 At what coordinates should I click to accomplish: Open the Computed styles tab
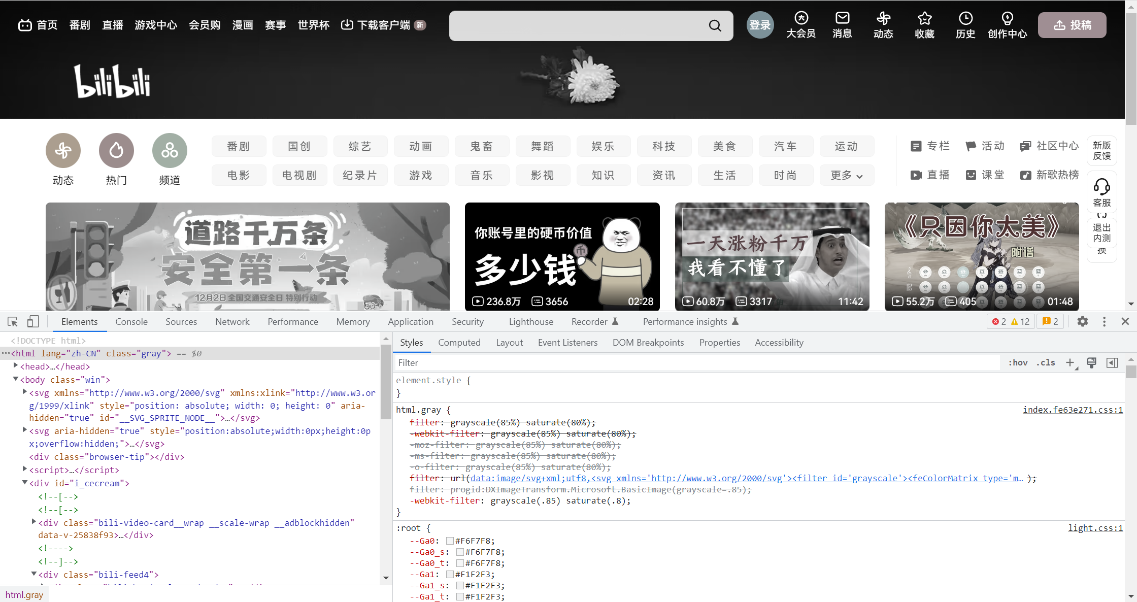459,343
